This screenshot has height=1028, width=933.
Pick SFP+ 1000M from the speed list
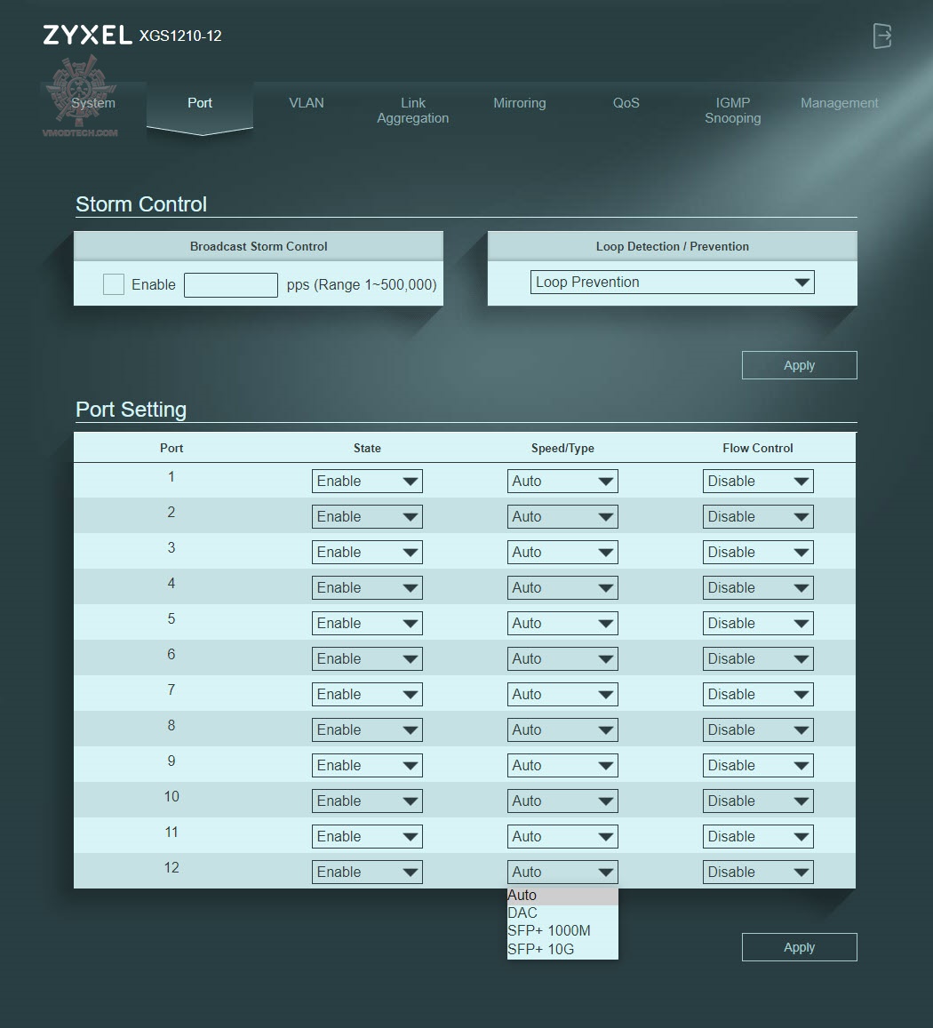[x=562, y=931]
